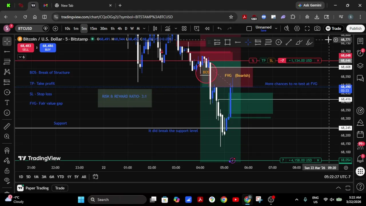Screen dimensions: 366x206
Task: Select the 10s timeframe
Action: [67, 28]
